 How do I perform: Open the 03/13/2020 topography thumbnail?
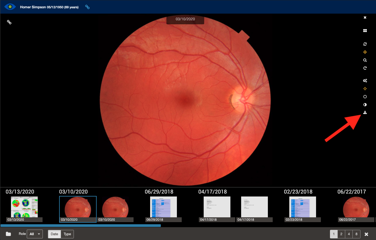click(24, 207)
